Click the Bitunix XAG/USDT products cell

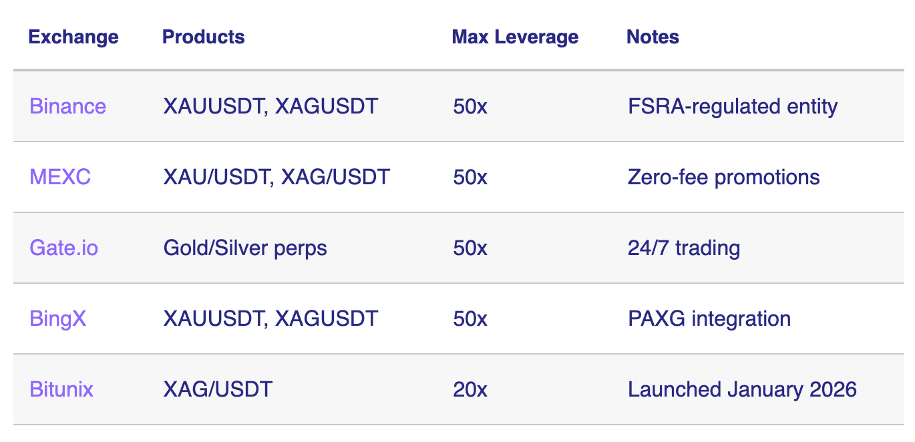click(x=218, y=389)
